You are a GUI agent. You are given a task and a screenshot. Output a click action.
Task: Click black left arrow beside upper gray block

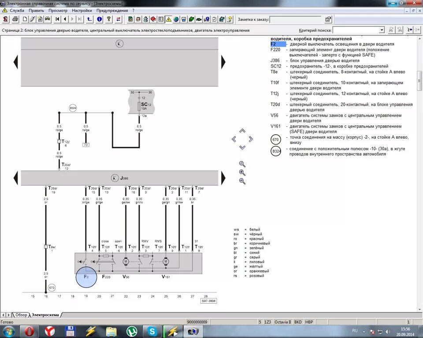point(16,62)
